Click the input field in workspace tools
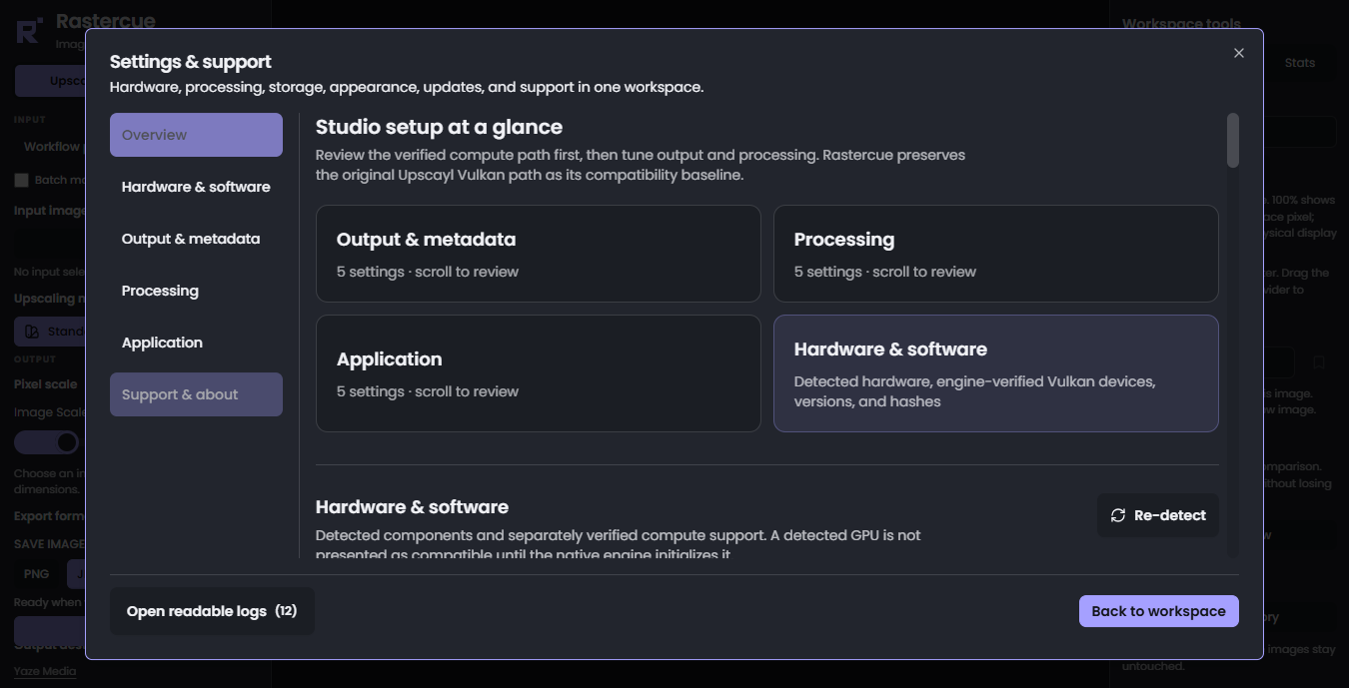Screen dimensions: 1349x688 pyautogui.click(x=1300, y=132)
